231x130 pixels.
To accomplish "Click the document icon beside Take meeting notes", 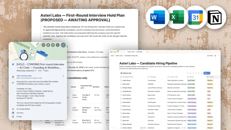I will [13, 77].
